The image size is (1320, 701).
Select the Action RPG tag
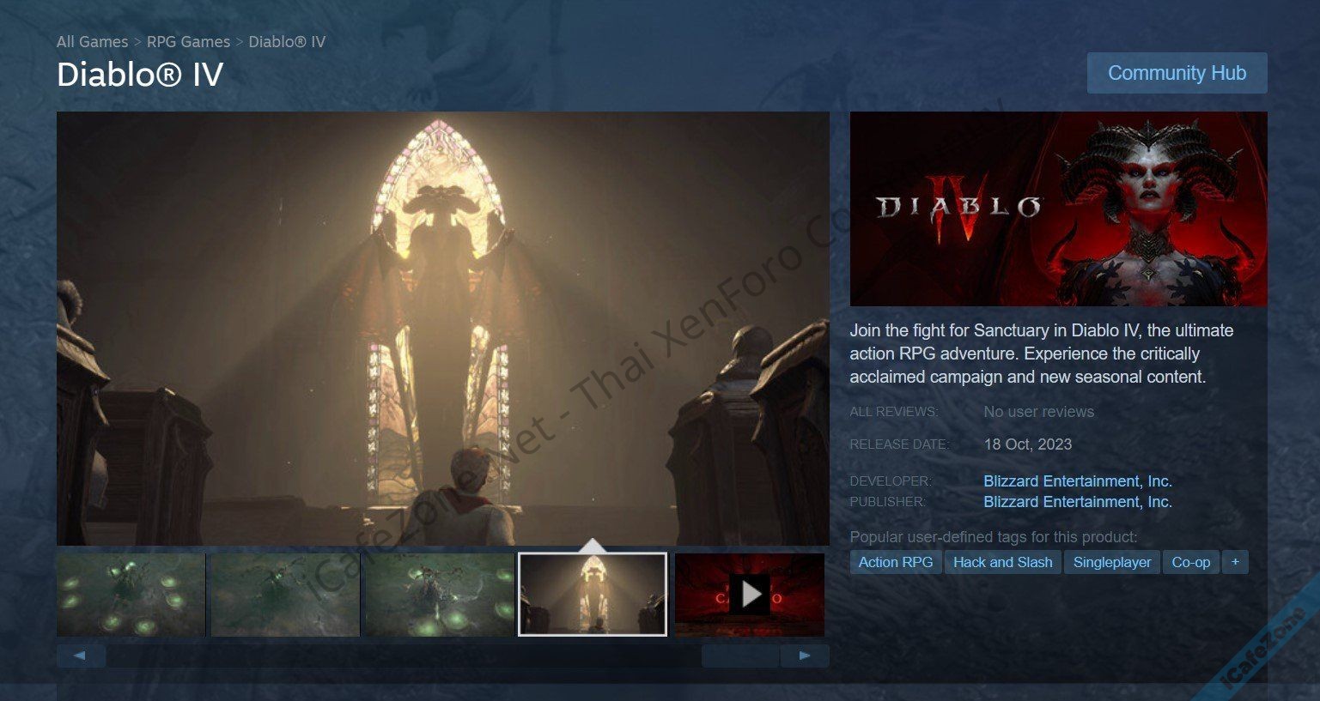tap(895, 562)
